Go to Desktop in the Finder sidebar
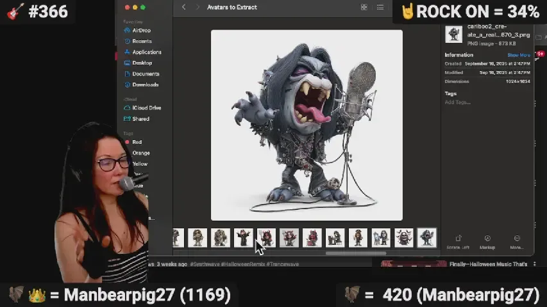The width and height of the screenshot is (547, 307). coord(142,63)
